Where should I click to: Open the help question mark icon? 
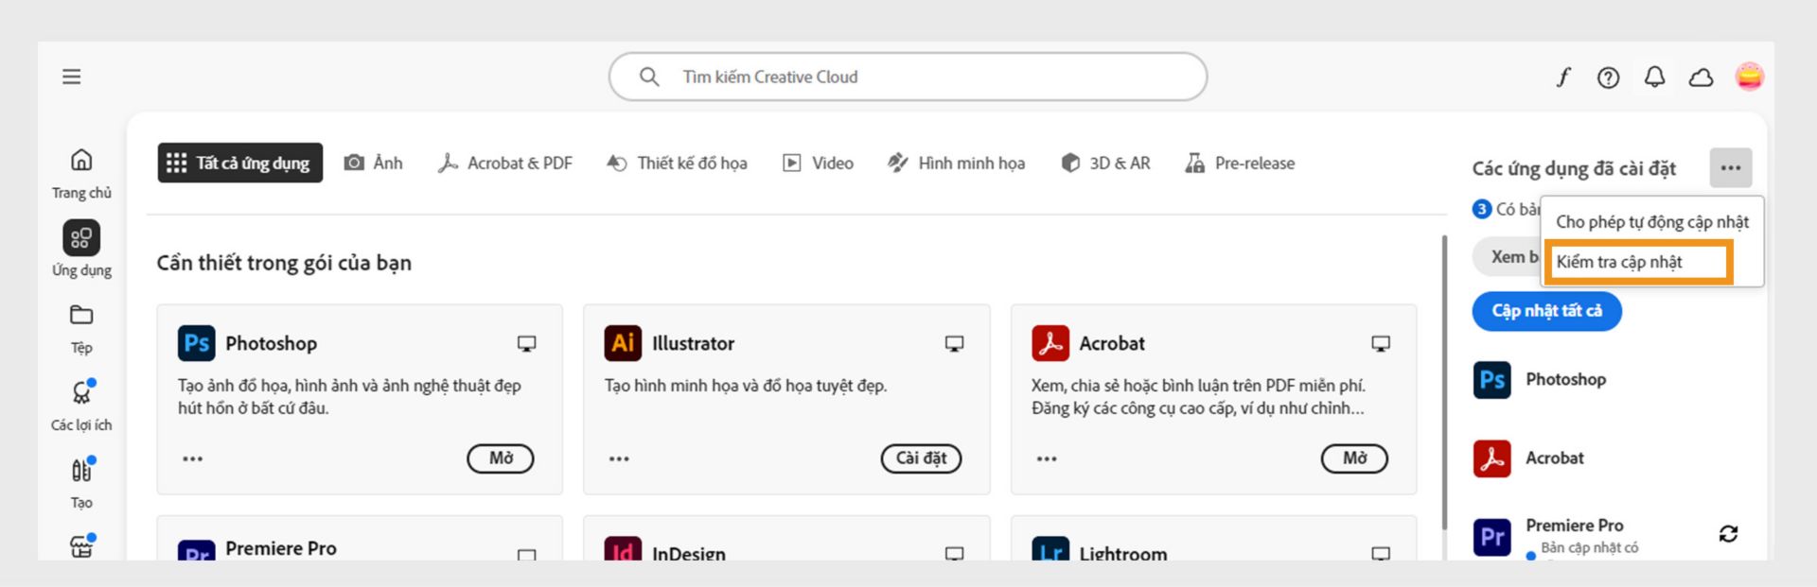coord(1608,78)
